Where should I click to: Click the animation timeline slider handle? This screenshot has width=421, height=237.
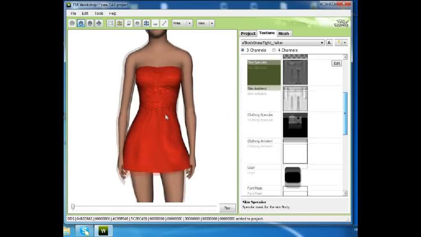point(73,207)
